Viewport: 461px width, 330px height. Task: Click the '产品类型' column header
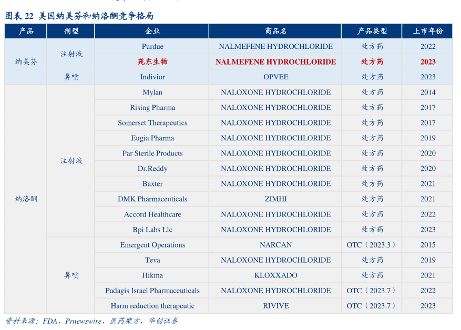372,31
